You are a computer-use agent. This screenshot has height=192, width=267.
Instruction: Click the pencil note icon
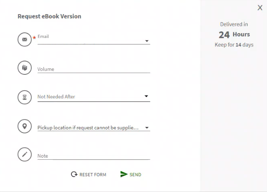(x=24, y=154)
